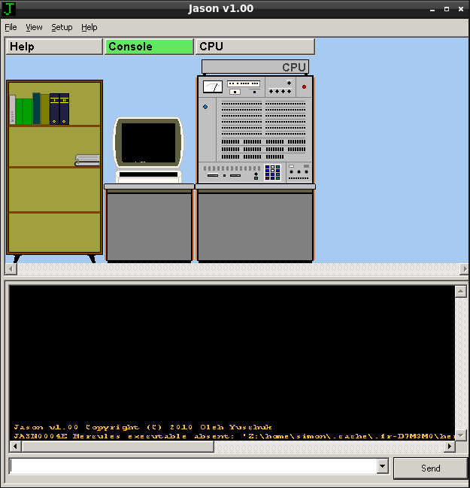Close the Jason window
Screen dimensions: 470x488
pos(461,9)
